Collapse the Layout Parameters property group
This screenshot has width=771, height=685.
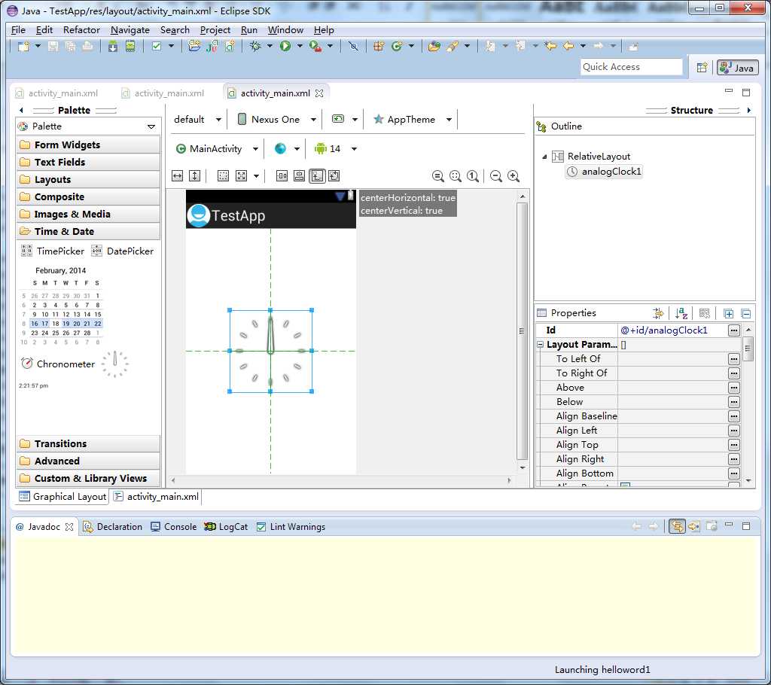540,345
